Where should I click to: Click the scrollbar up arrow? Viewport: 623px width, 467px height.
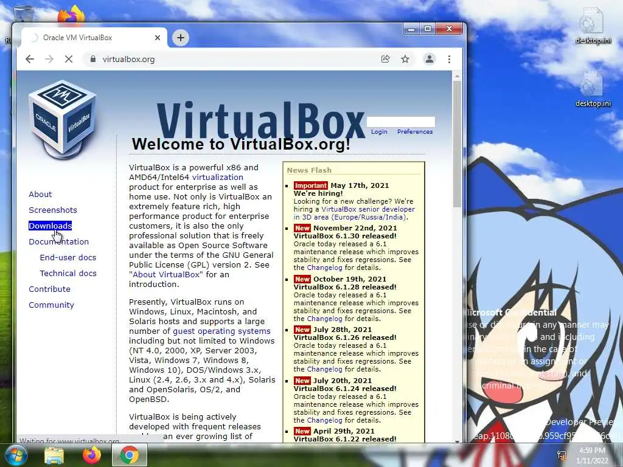pyautogui.click(x=457, y=75)
